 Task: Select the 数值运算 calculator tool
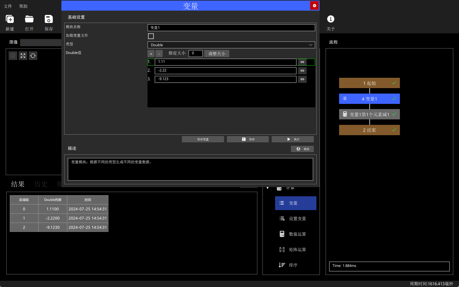(296, 234)
